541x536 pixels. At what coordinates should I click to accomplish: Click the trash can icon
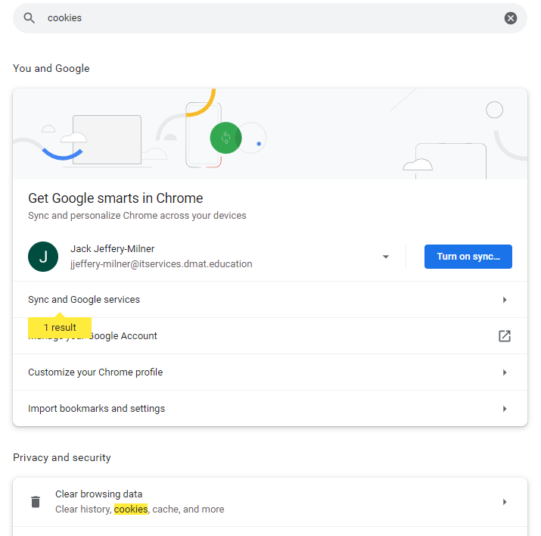pos(36,502)
